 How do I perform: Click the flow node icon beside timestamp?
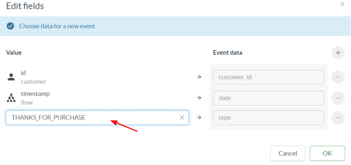tap(11, 98)
